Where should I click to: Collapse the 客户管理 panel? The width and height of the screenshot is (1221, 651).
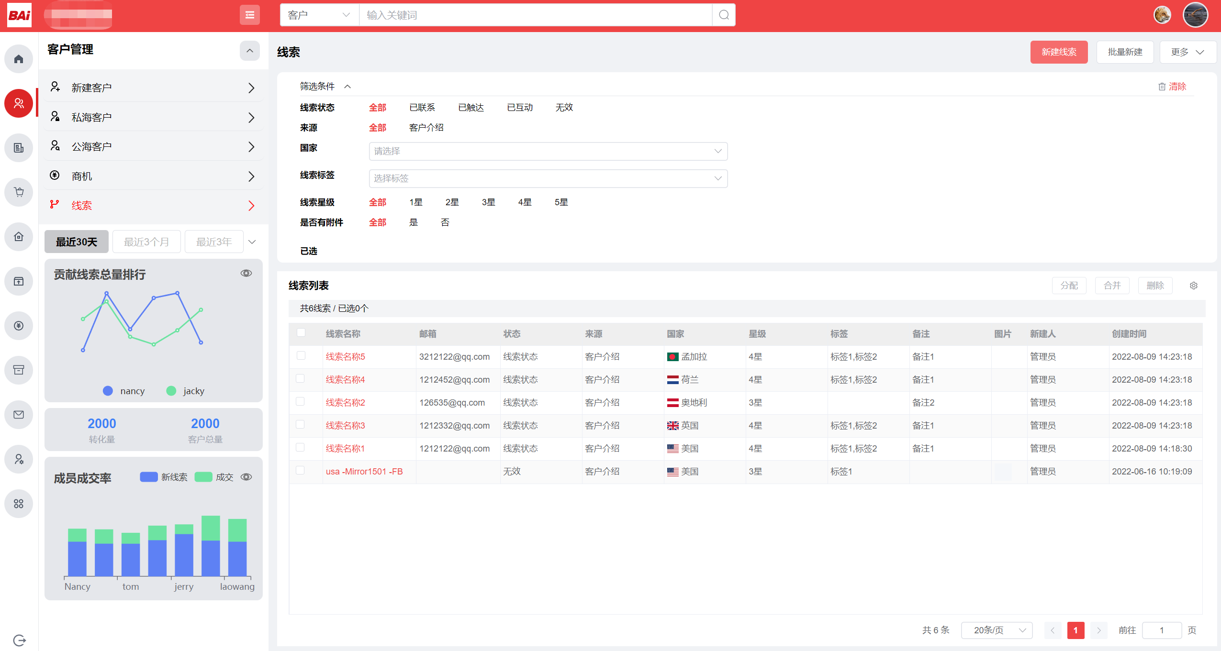coord(249,51)
